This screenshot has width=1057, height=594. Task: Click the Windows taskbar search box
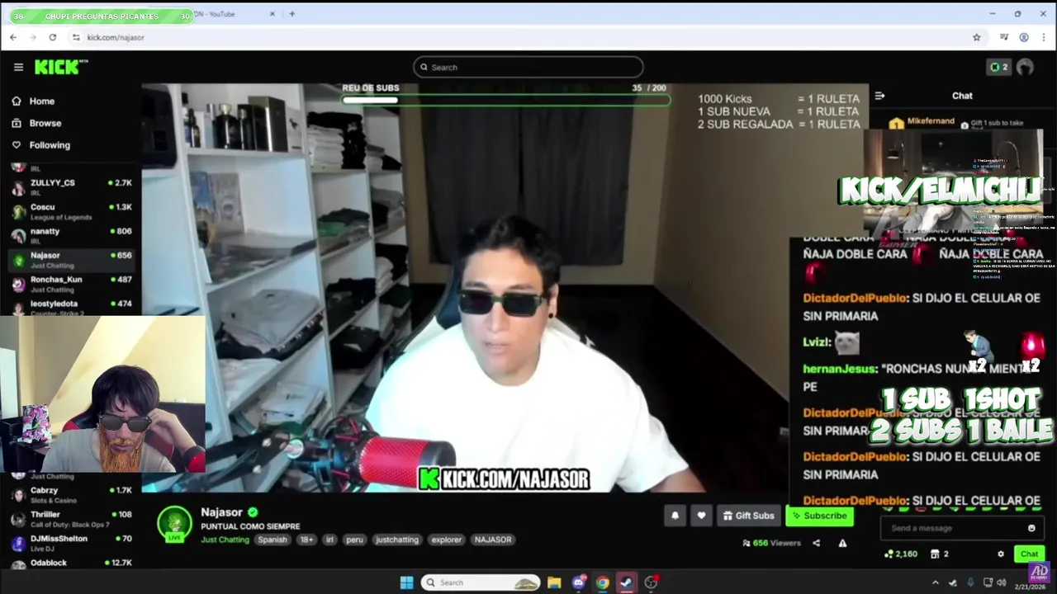[x=481, y=582]
